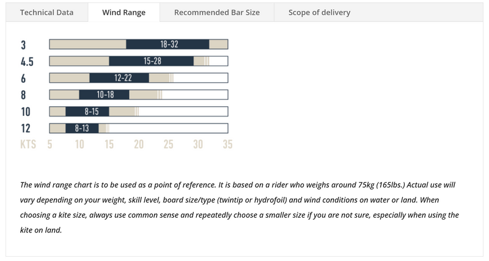The height and width of the screenshot is (261, 489).
Task: Select the 12-22 wind range segment
Action: tap(119, 78)
